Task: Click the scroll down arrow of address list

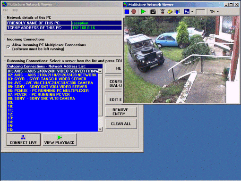Action: 100,129
